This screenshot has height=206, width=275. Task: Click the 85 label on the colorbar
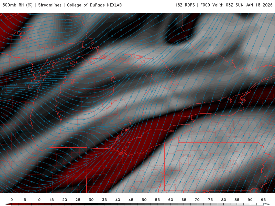(237, 200)
